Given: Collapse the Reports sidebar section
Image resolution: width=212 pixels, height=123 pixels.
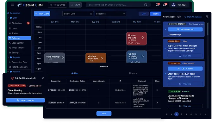Looking at the screenshot, I should pos(8,57).
